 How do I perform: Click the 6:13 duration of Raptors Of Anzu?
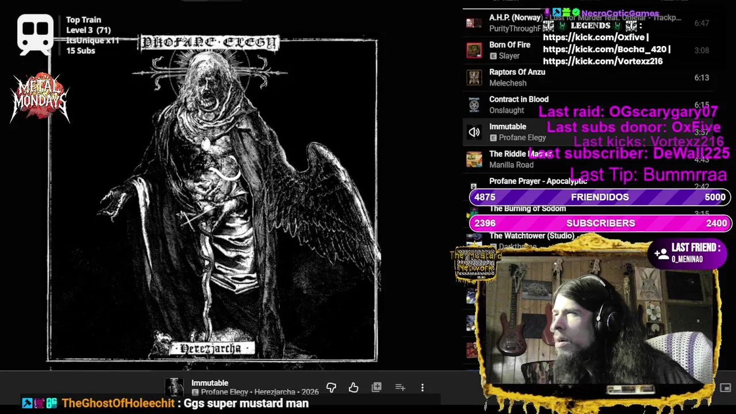pos(701,78)
